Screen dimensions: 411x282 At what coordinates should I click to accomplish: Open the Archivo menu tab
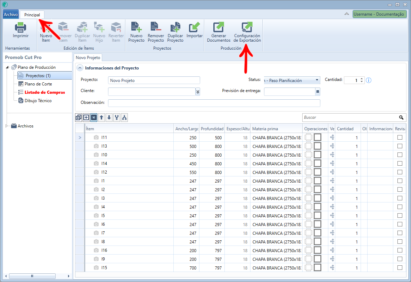point(11,15)
